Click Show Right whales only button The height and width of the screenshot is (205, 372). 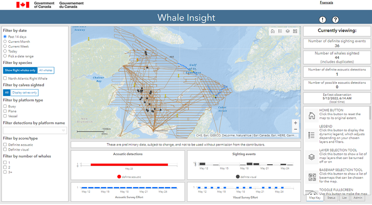(20, 70)
